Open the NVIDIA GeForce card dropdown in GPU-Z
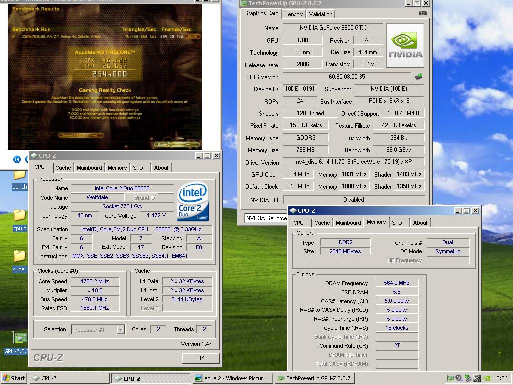The width and height of the screenshot is (513, 385). click(266, 218)
